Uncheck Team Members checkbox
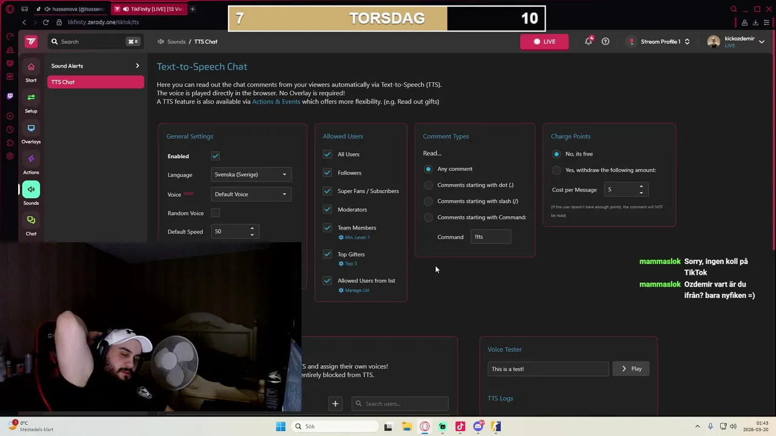This screenshot has width=776, height=436. [327, 228]
